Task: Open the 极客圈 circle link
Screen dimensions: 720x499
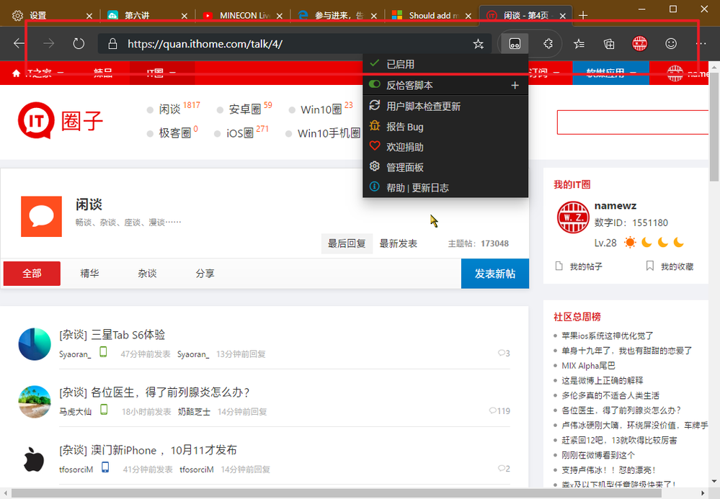Action: (175, 133)
